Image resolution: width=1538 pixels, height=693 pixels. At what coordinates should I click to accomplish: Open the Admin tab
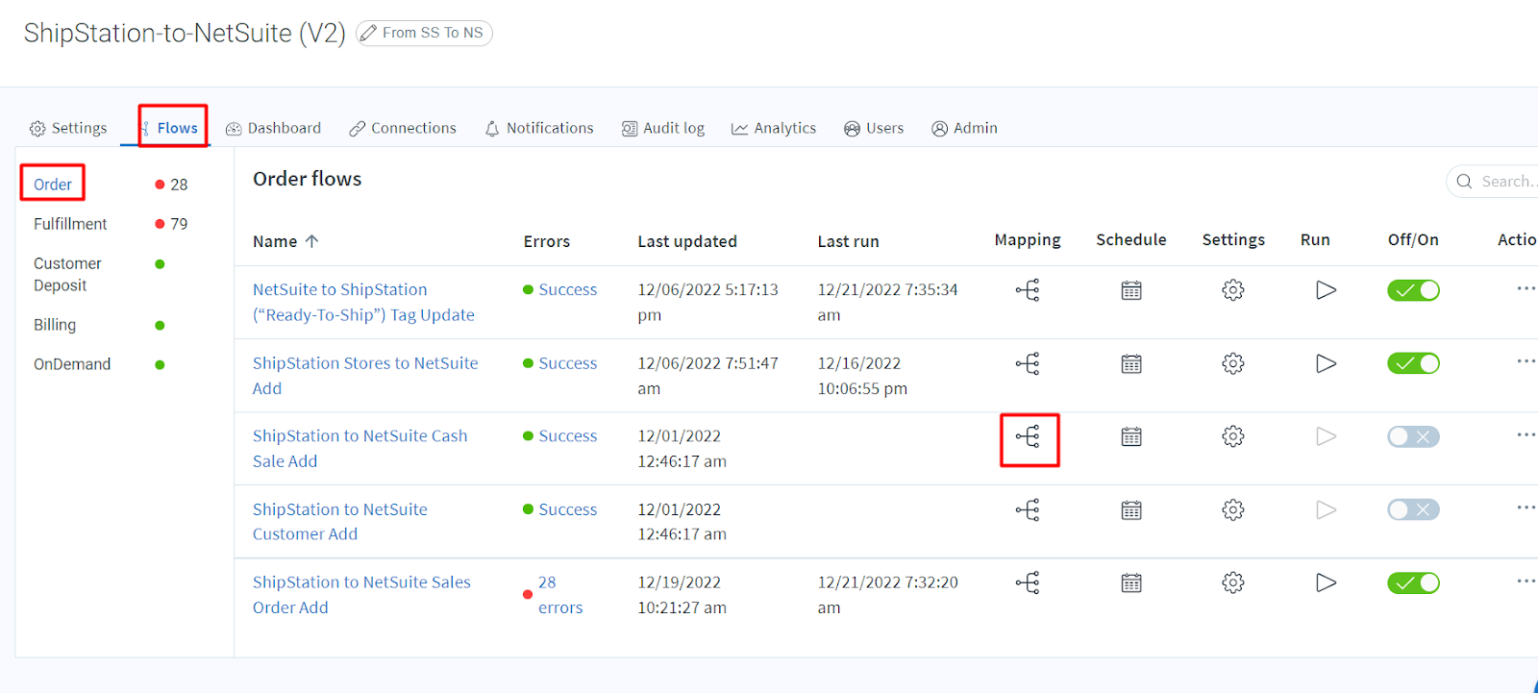click(x=964, y=128)
